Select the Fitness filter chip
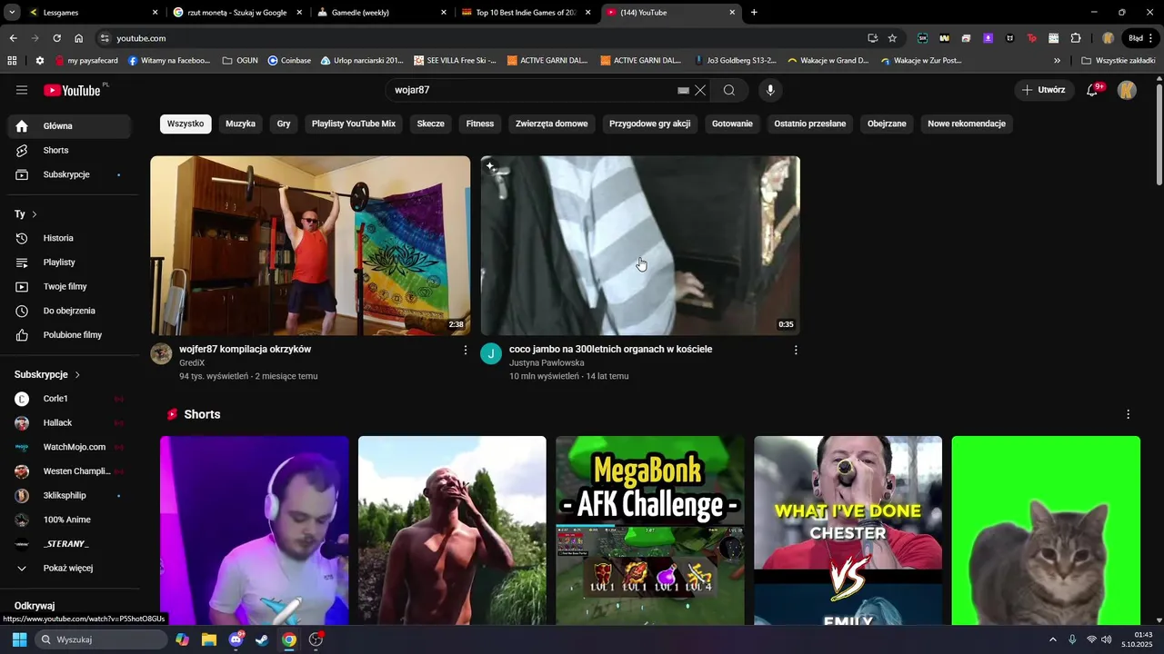 point(480,124)
